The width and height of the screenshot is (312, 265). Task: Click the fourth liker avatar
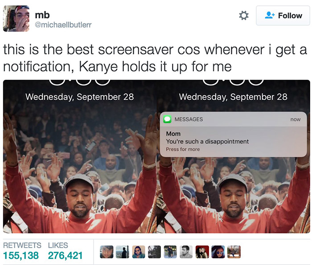pyautogui.click(x=154, y=252)
